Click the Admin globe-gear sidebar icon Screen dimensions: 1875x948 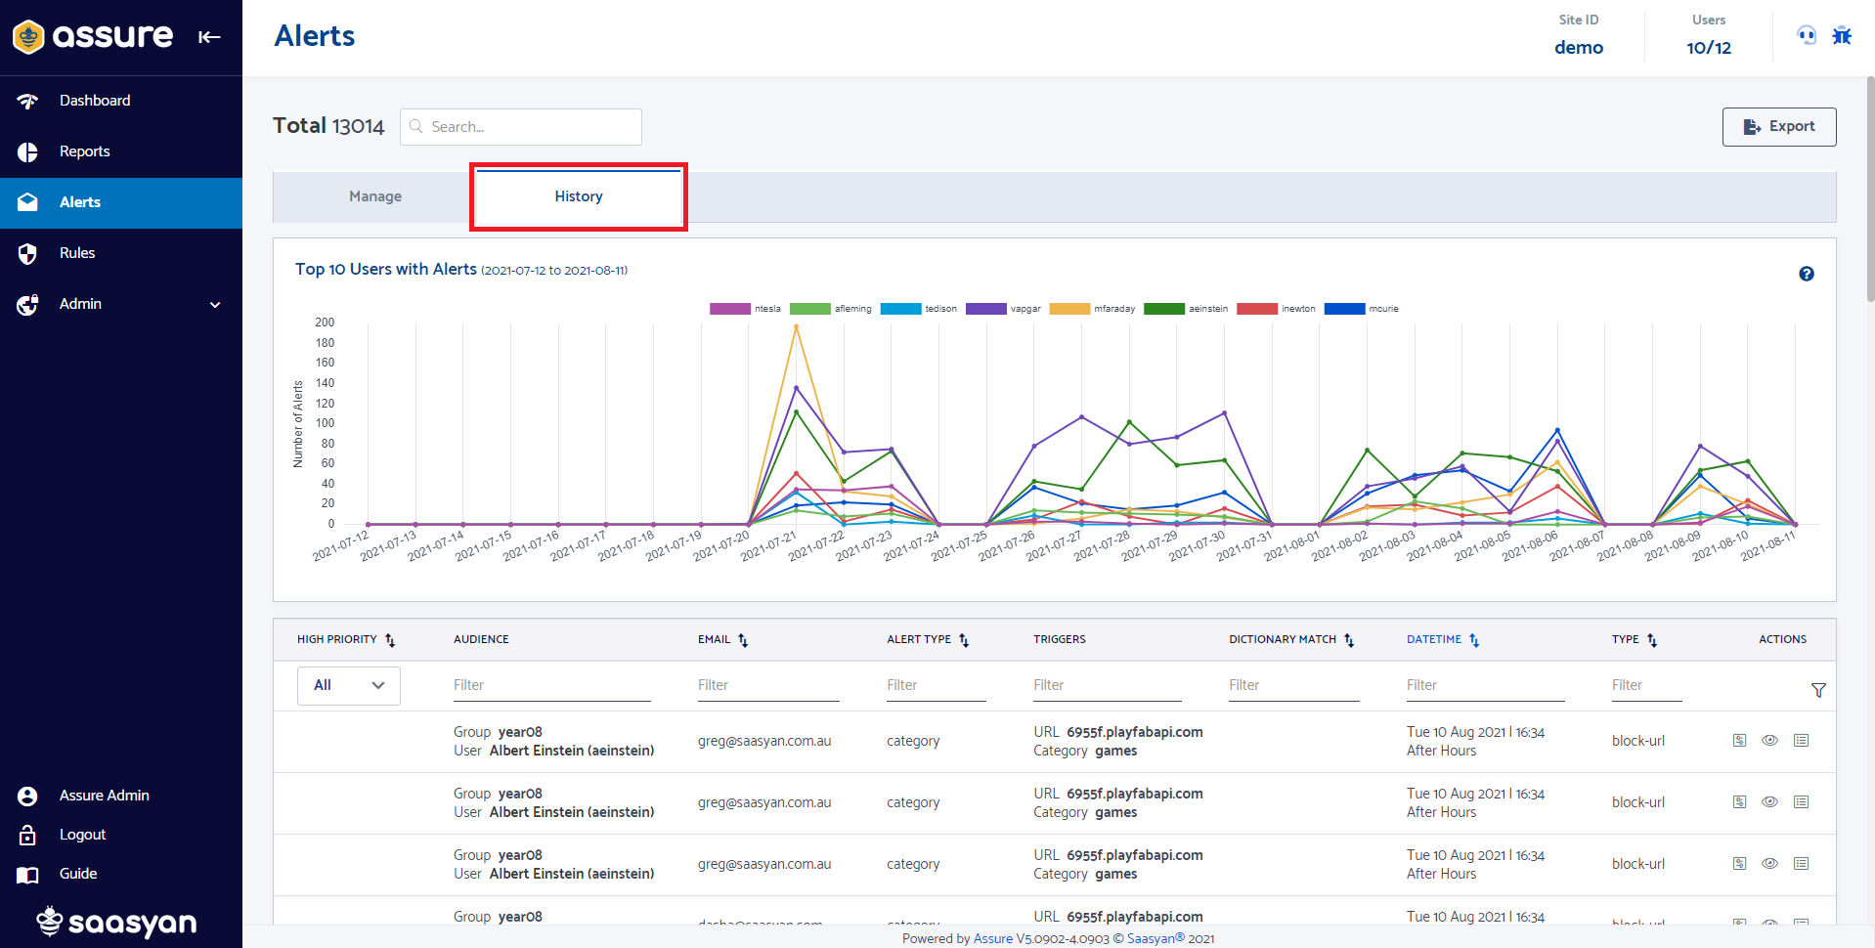tap(27, 305)
